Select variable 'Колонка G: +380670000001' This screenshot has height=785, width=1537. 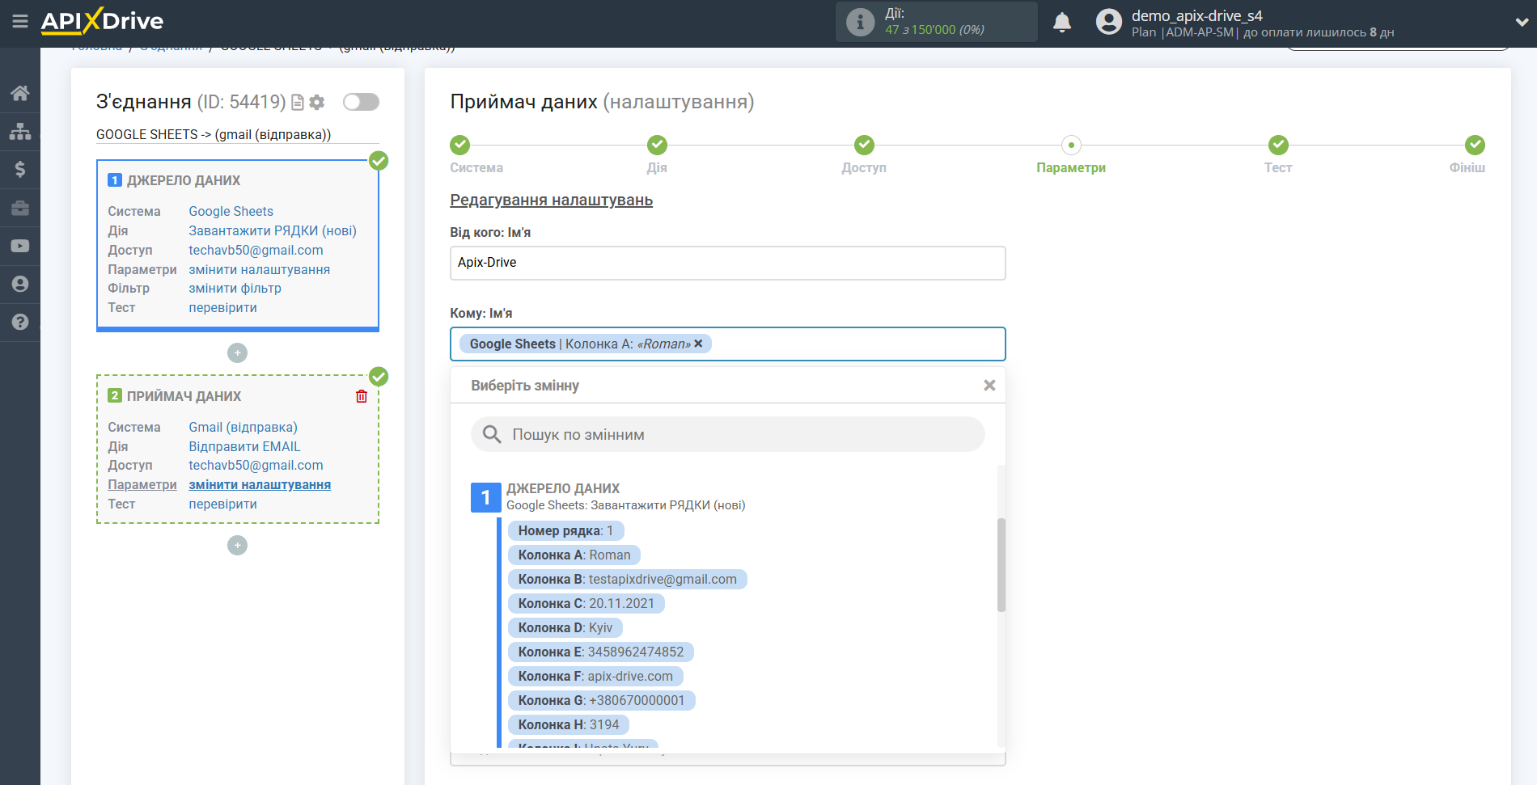point(601,700)
